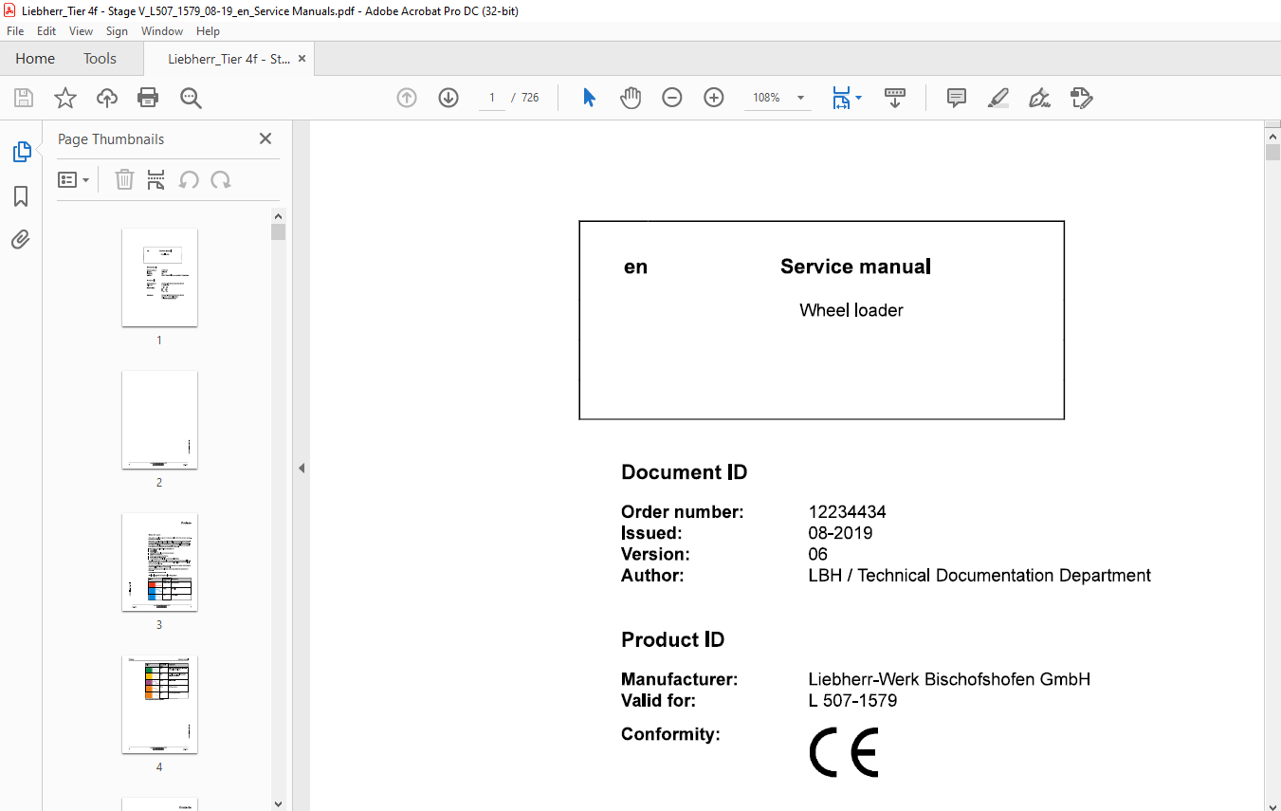Open the 108% zoom level dropdown

801,98
